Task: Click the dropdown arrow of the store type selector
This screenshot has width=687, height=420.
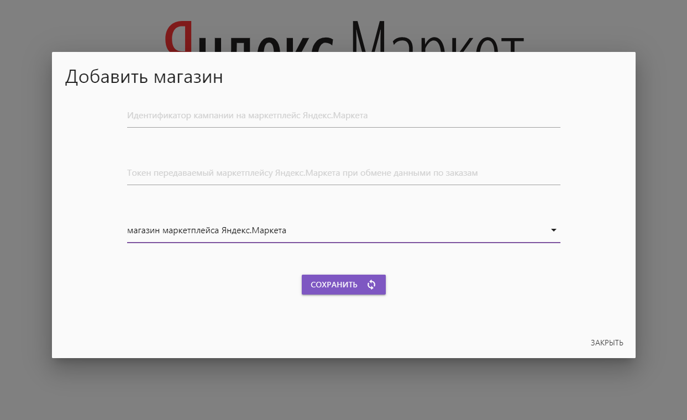Action: (x=553, y=230)
